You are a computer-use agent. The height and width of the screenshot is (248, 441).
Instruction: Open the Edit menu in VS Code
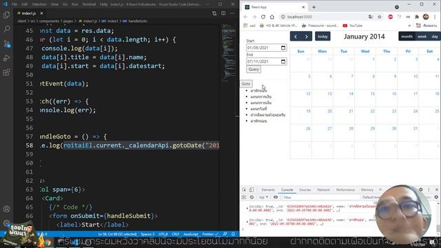[25, 4]
